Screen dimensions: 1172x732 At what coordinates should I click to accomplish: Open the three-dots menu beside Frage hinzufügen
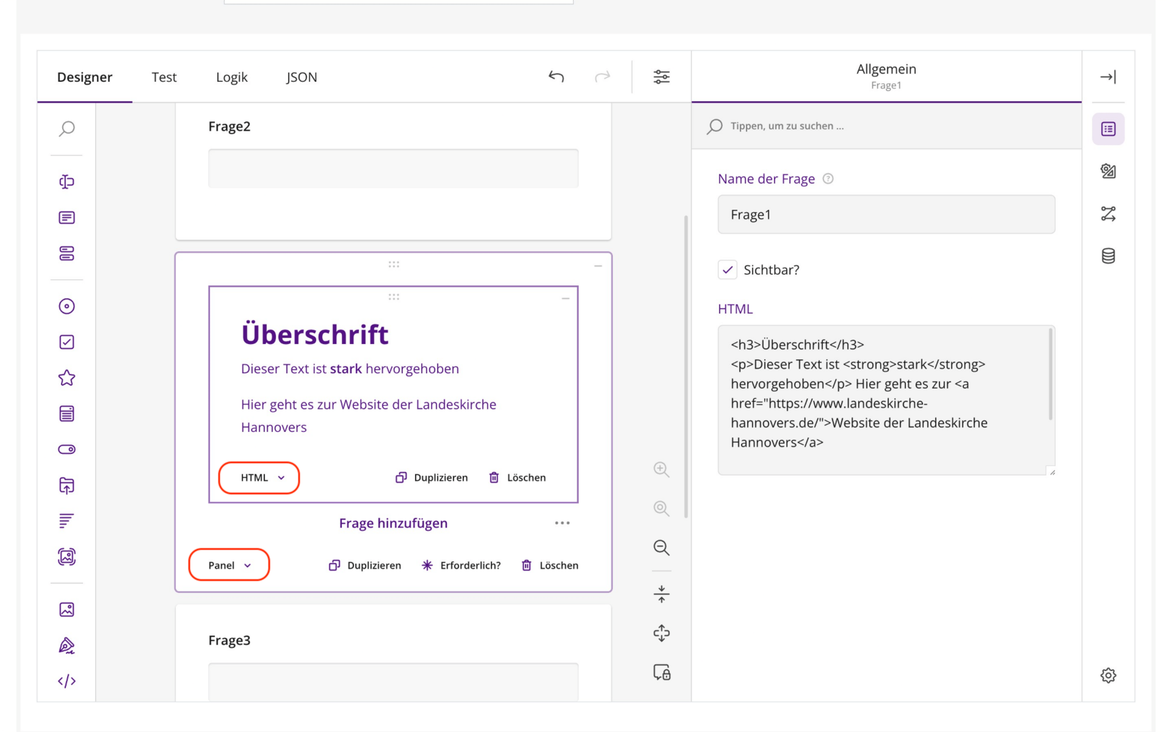point(562,523)
